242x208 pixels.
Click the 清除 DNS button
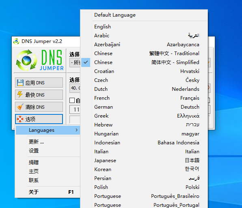pyautogui.click(x=39, y=107)
